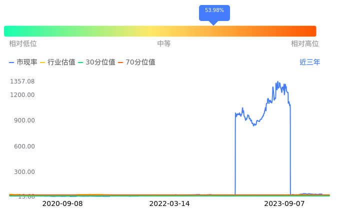Click the 300.00 y-axis value
343x221 pixels.
23,172
